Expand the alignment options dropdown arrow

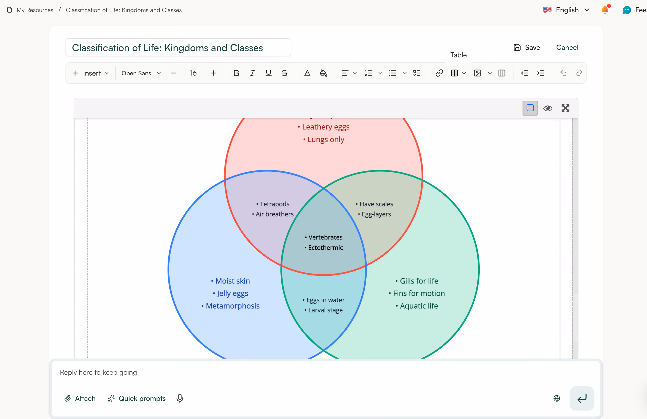tap(354, 73)
